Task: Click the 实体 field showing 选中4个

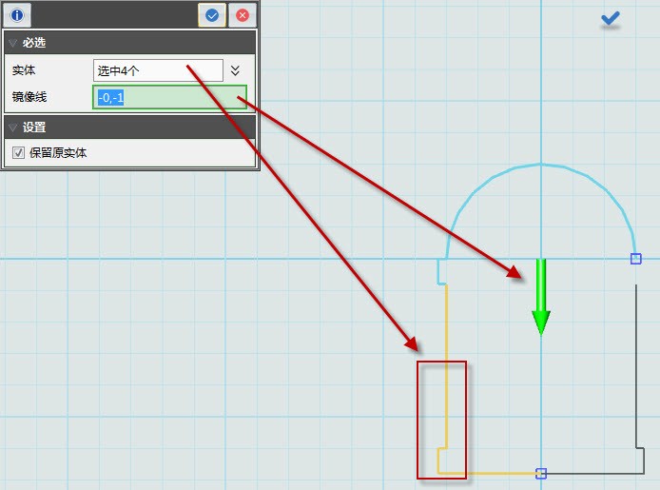Action: (x=158, y=70)
